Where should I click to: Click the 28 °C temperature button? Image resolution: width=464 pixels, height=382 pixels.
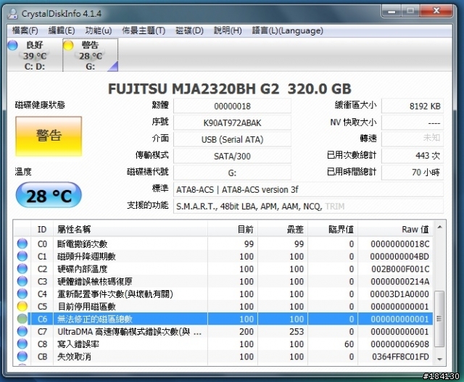point(49,196)
